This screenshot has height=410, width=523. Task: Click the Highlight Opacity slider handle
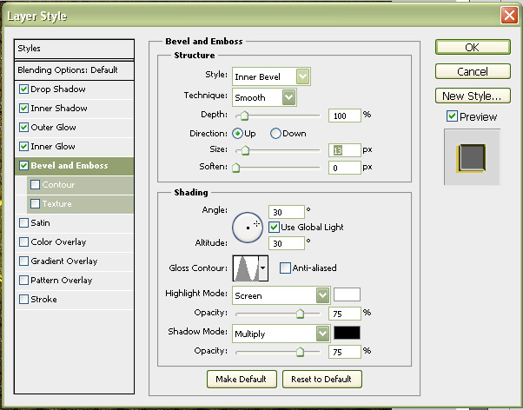(300, 314)
